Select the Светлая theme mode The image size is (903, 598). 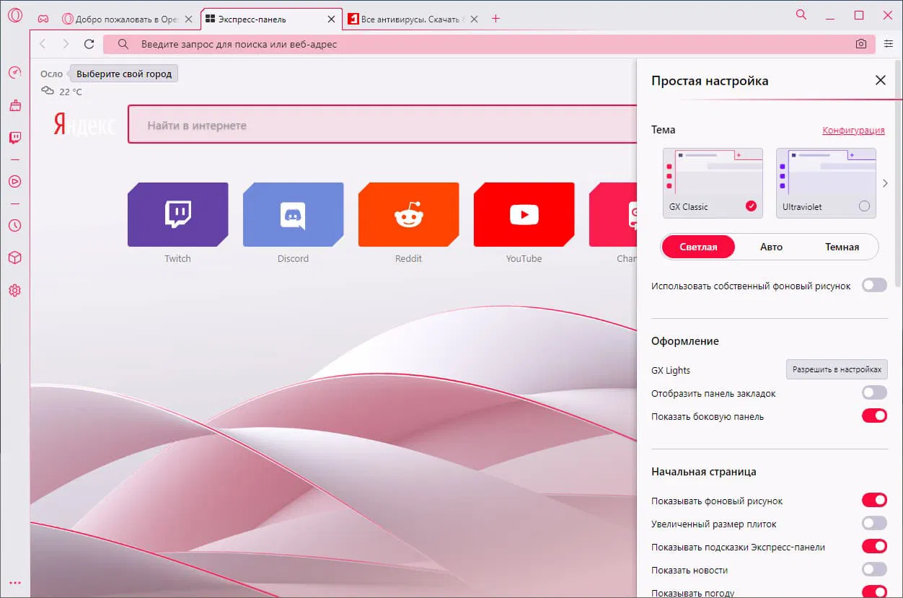pos(698,247)
